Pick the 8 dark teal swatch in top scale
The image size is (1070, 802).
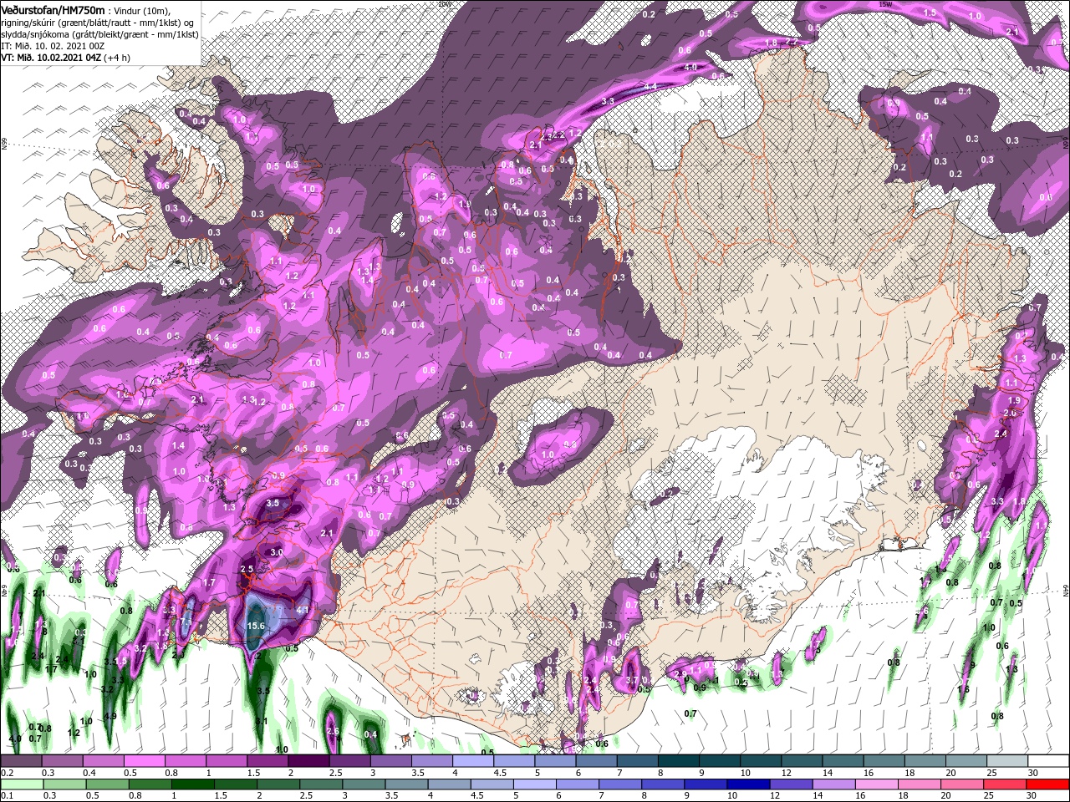tap(679, 762)
